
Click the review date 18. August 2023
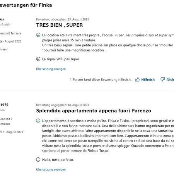(x=78, y=105)
